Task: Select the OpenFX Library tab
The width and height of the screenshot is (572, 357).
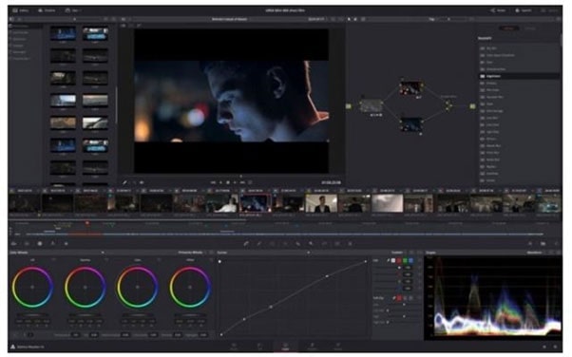Action: click(508, 28)
